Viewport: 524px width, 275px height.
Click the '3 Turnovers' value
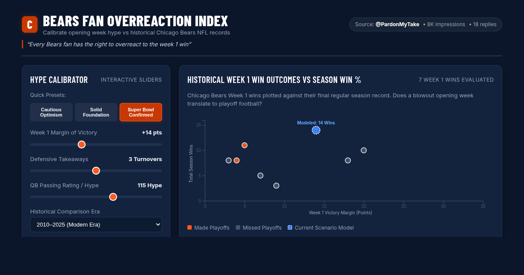tap(145, 159)
